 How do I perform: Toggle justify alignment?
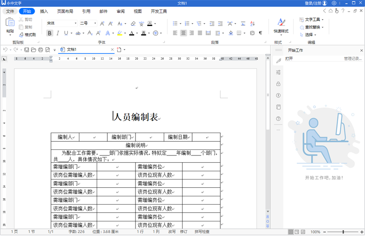coord(200,33)
